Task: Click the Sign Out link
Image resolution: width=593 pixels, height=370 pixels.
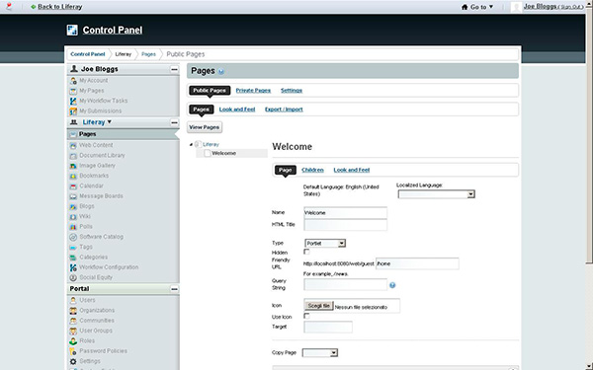Action: pyautogui.click(x=570, y=7)
